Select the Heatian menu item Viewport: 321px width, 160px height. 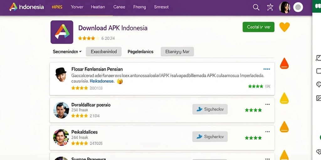pyautogui.click(x=98, y=7)
